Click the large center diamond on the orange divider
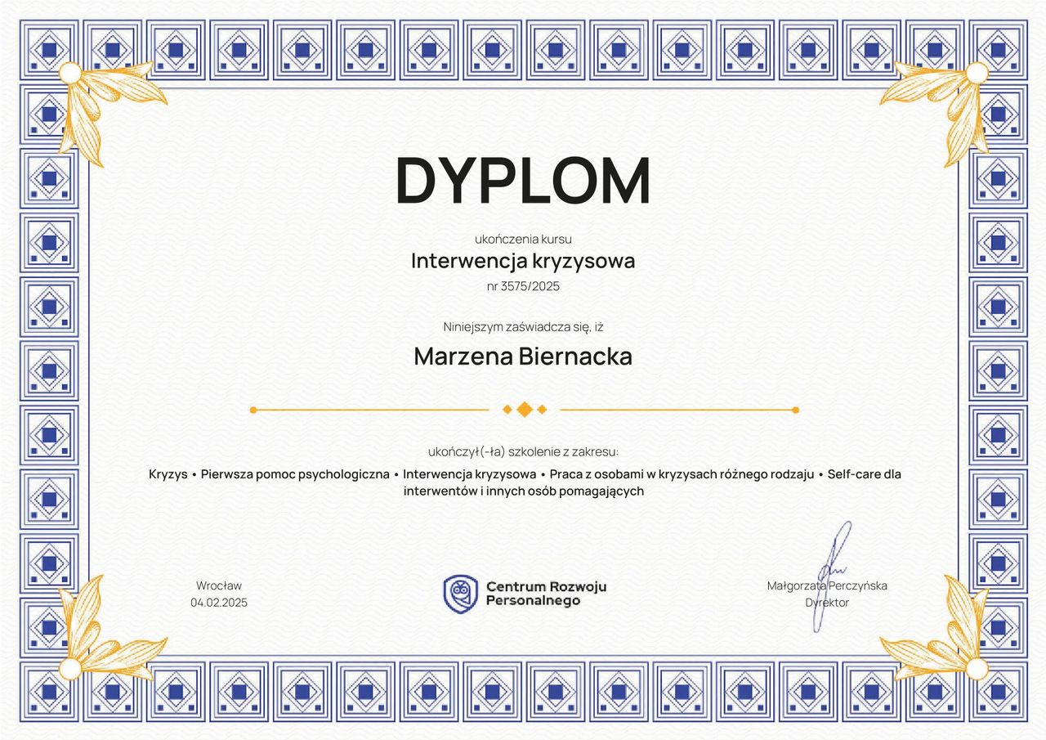The image size is (1046, 740). [525, 410]
